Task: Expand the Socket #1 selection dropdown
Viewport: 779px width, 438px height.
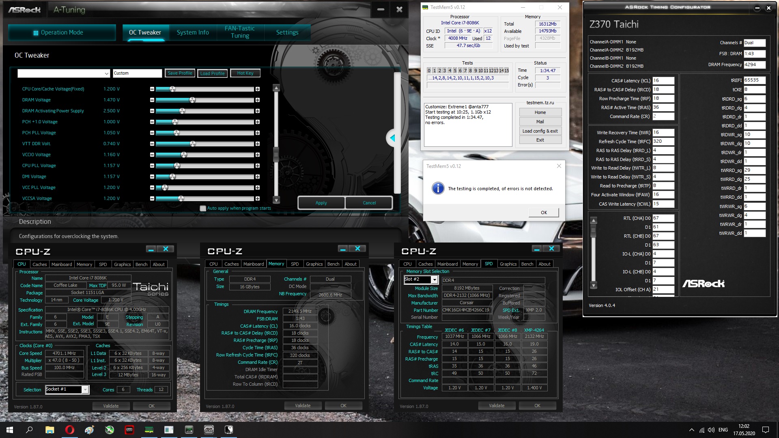Action: tap(85, 389)
